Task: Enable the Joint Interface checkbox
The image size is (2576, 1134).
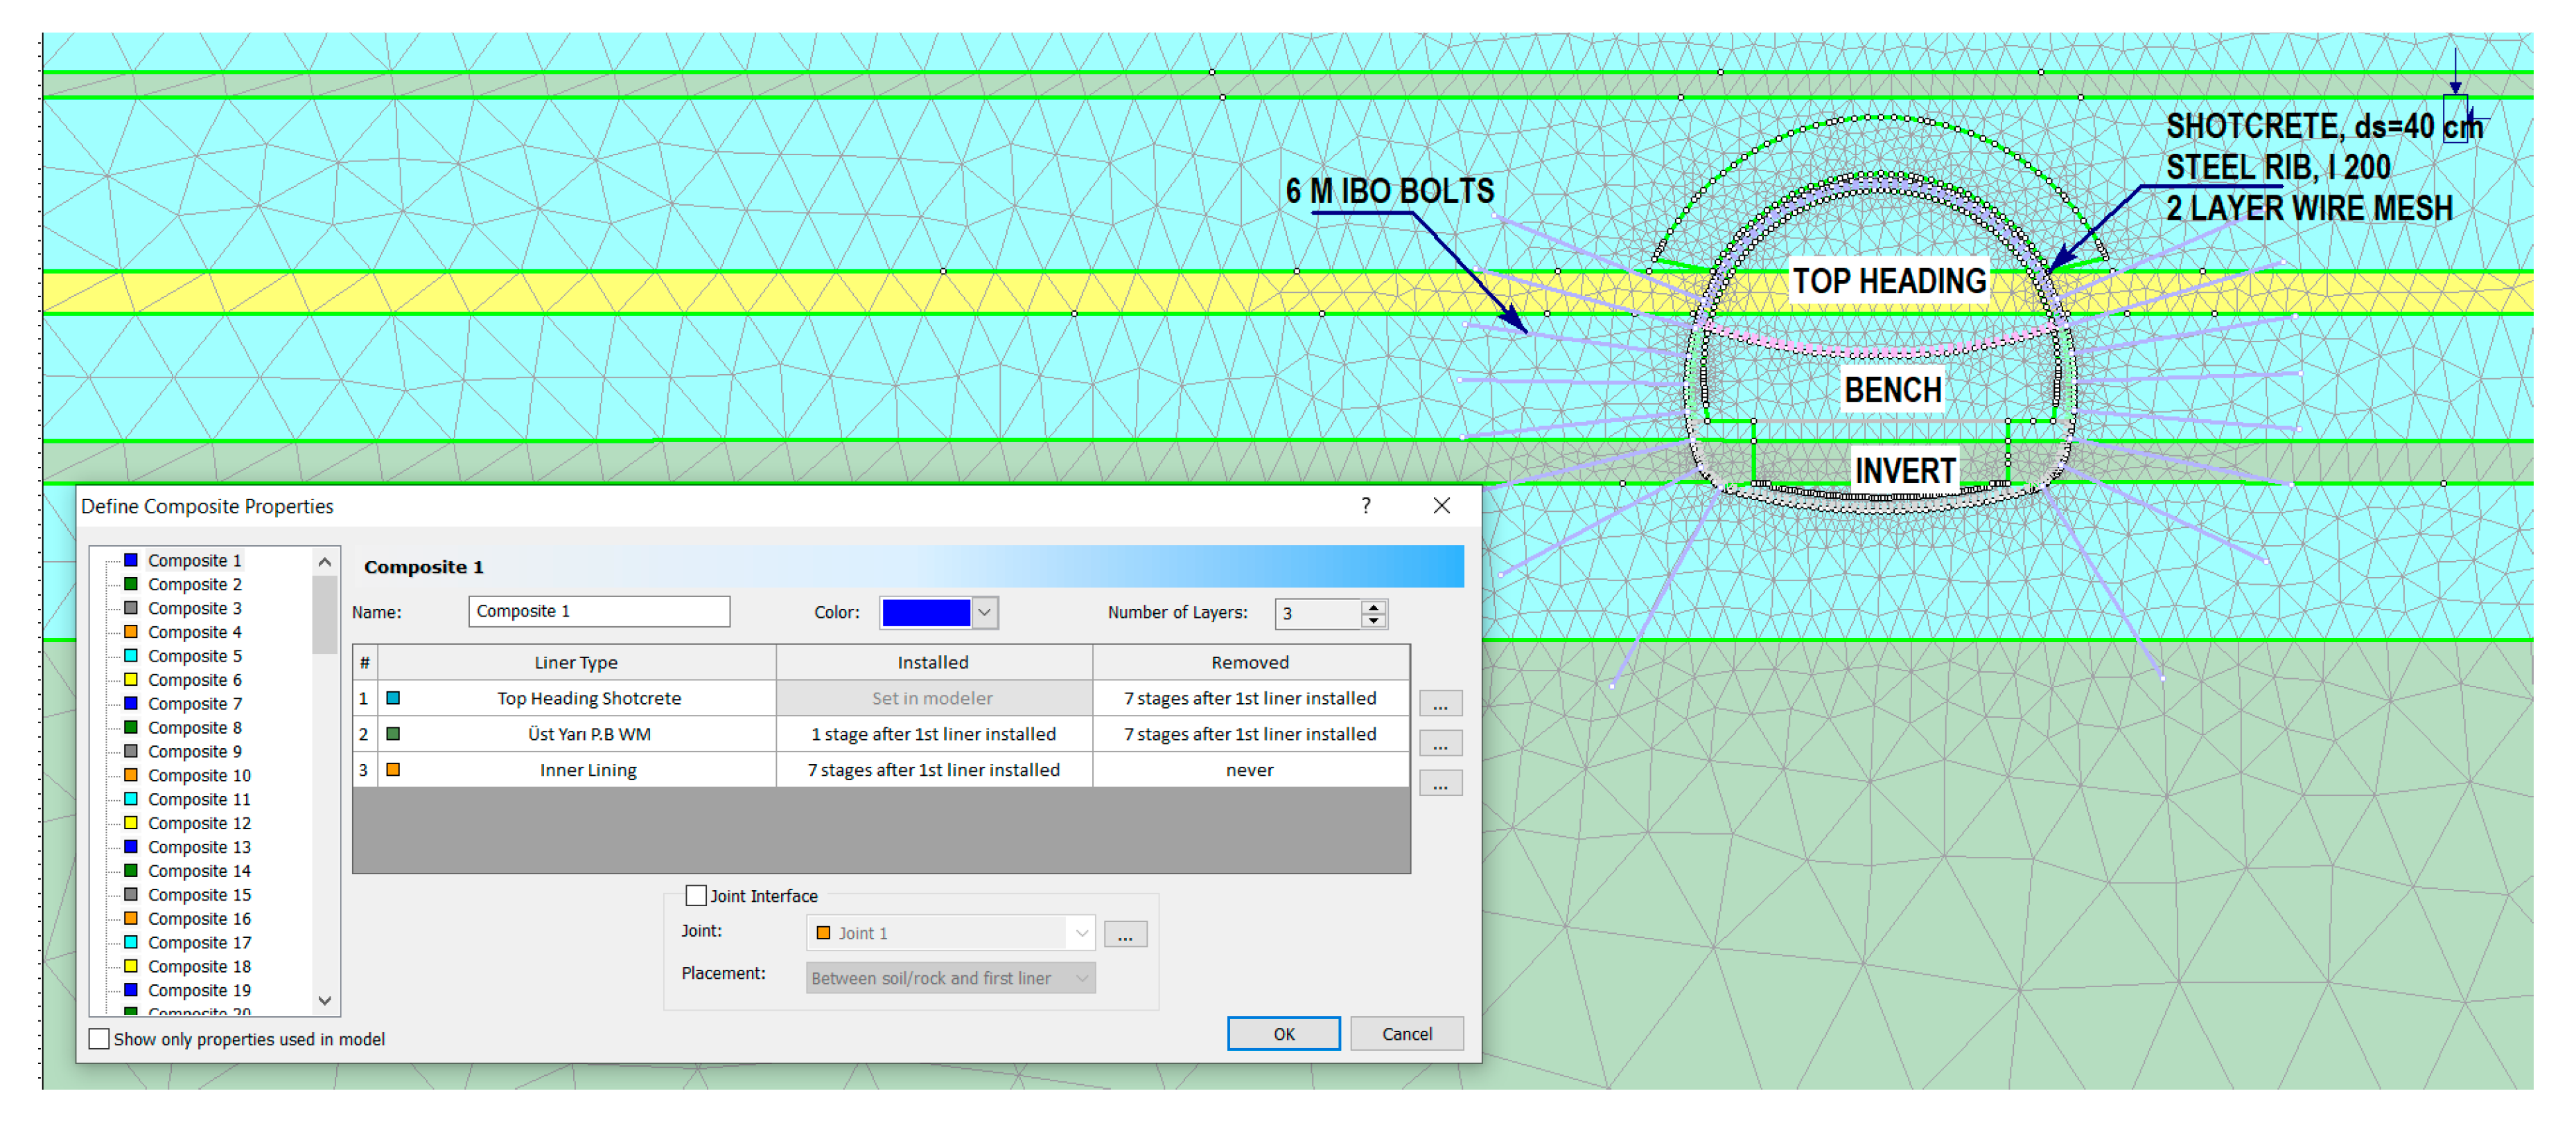Action: [x=695, y=896]
